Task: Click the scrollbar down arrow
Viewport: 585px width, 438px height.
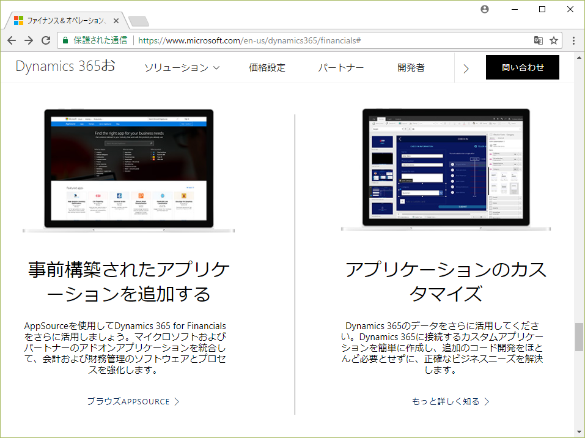Action: pyautogui.click(x=579, y=432)
